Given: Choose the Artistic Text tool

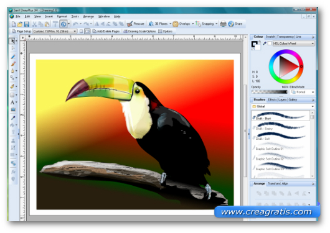Looking at the screenshot, I should [12, 103].
